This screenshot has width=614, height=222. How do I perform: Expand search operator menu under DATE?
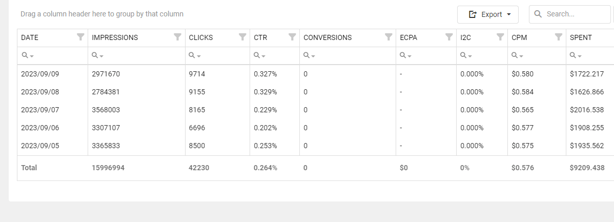tap(28, 55)
